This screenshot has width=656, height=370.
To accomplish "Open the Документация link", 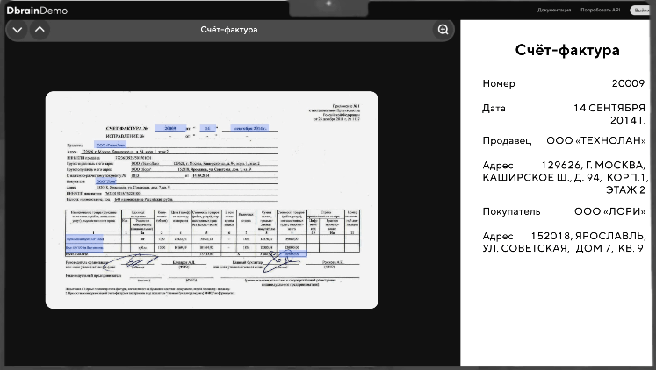I will (x=553, y=10).
